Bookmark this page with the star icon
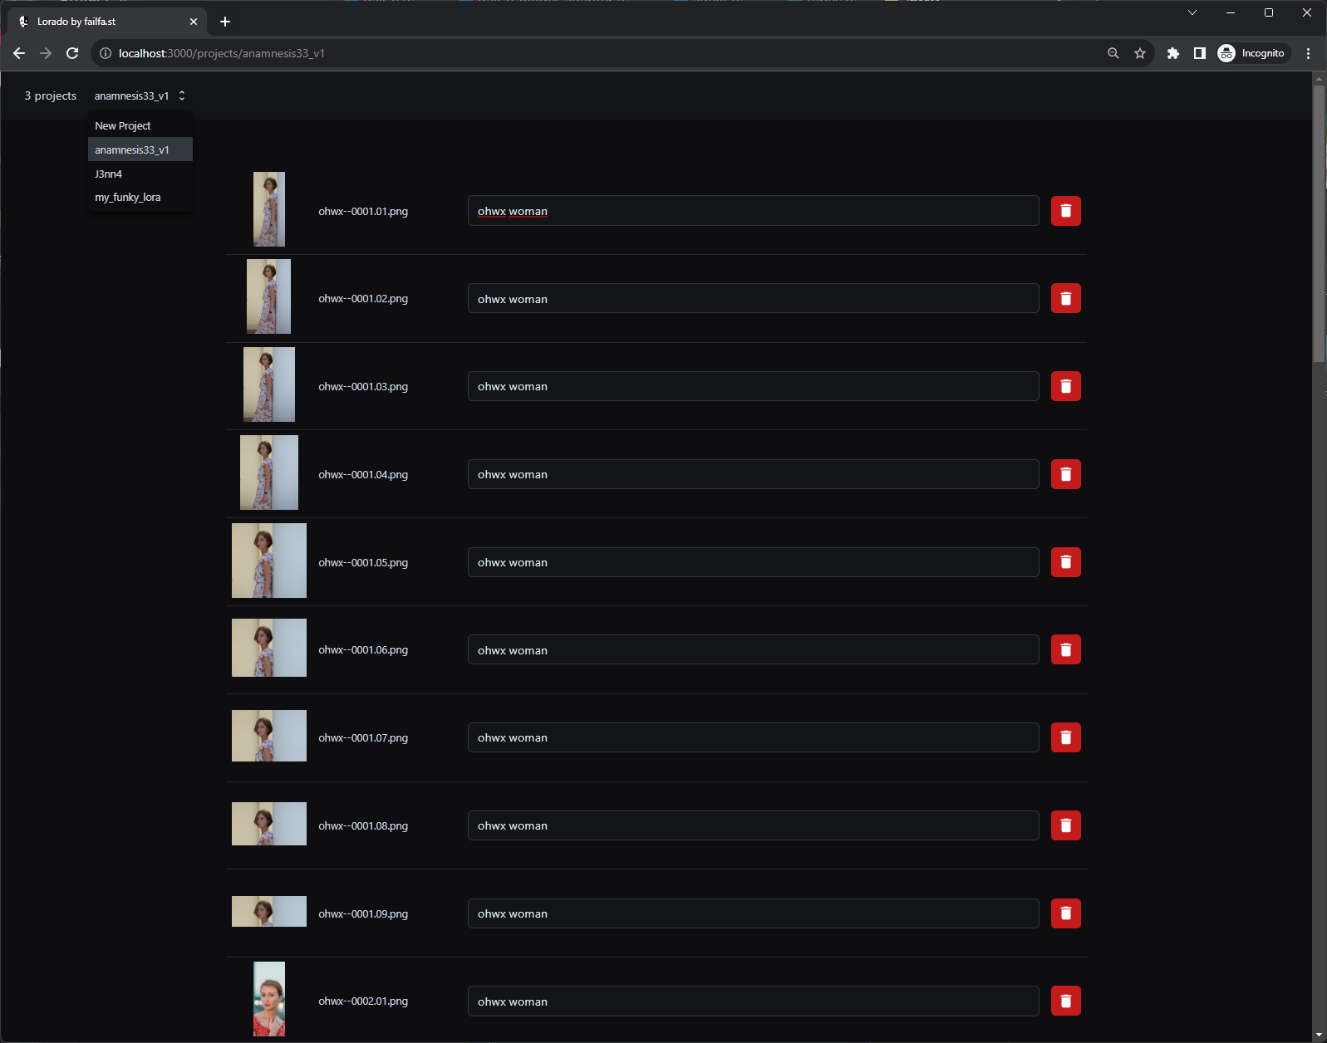Screen dimensions: 1327x1043 [x=1139, y=53]
